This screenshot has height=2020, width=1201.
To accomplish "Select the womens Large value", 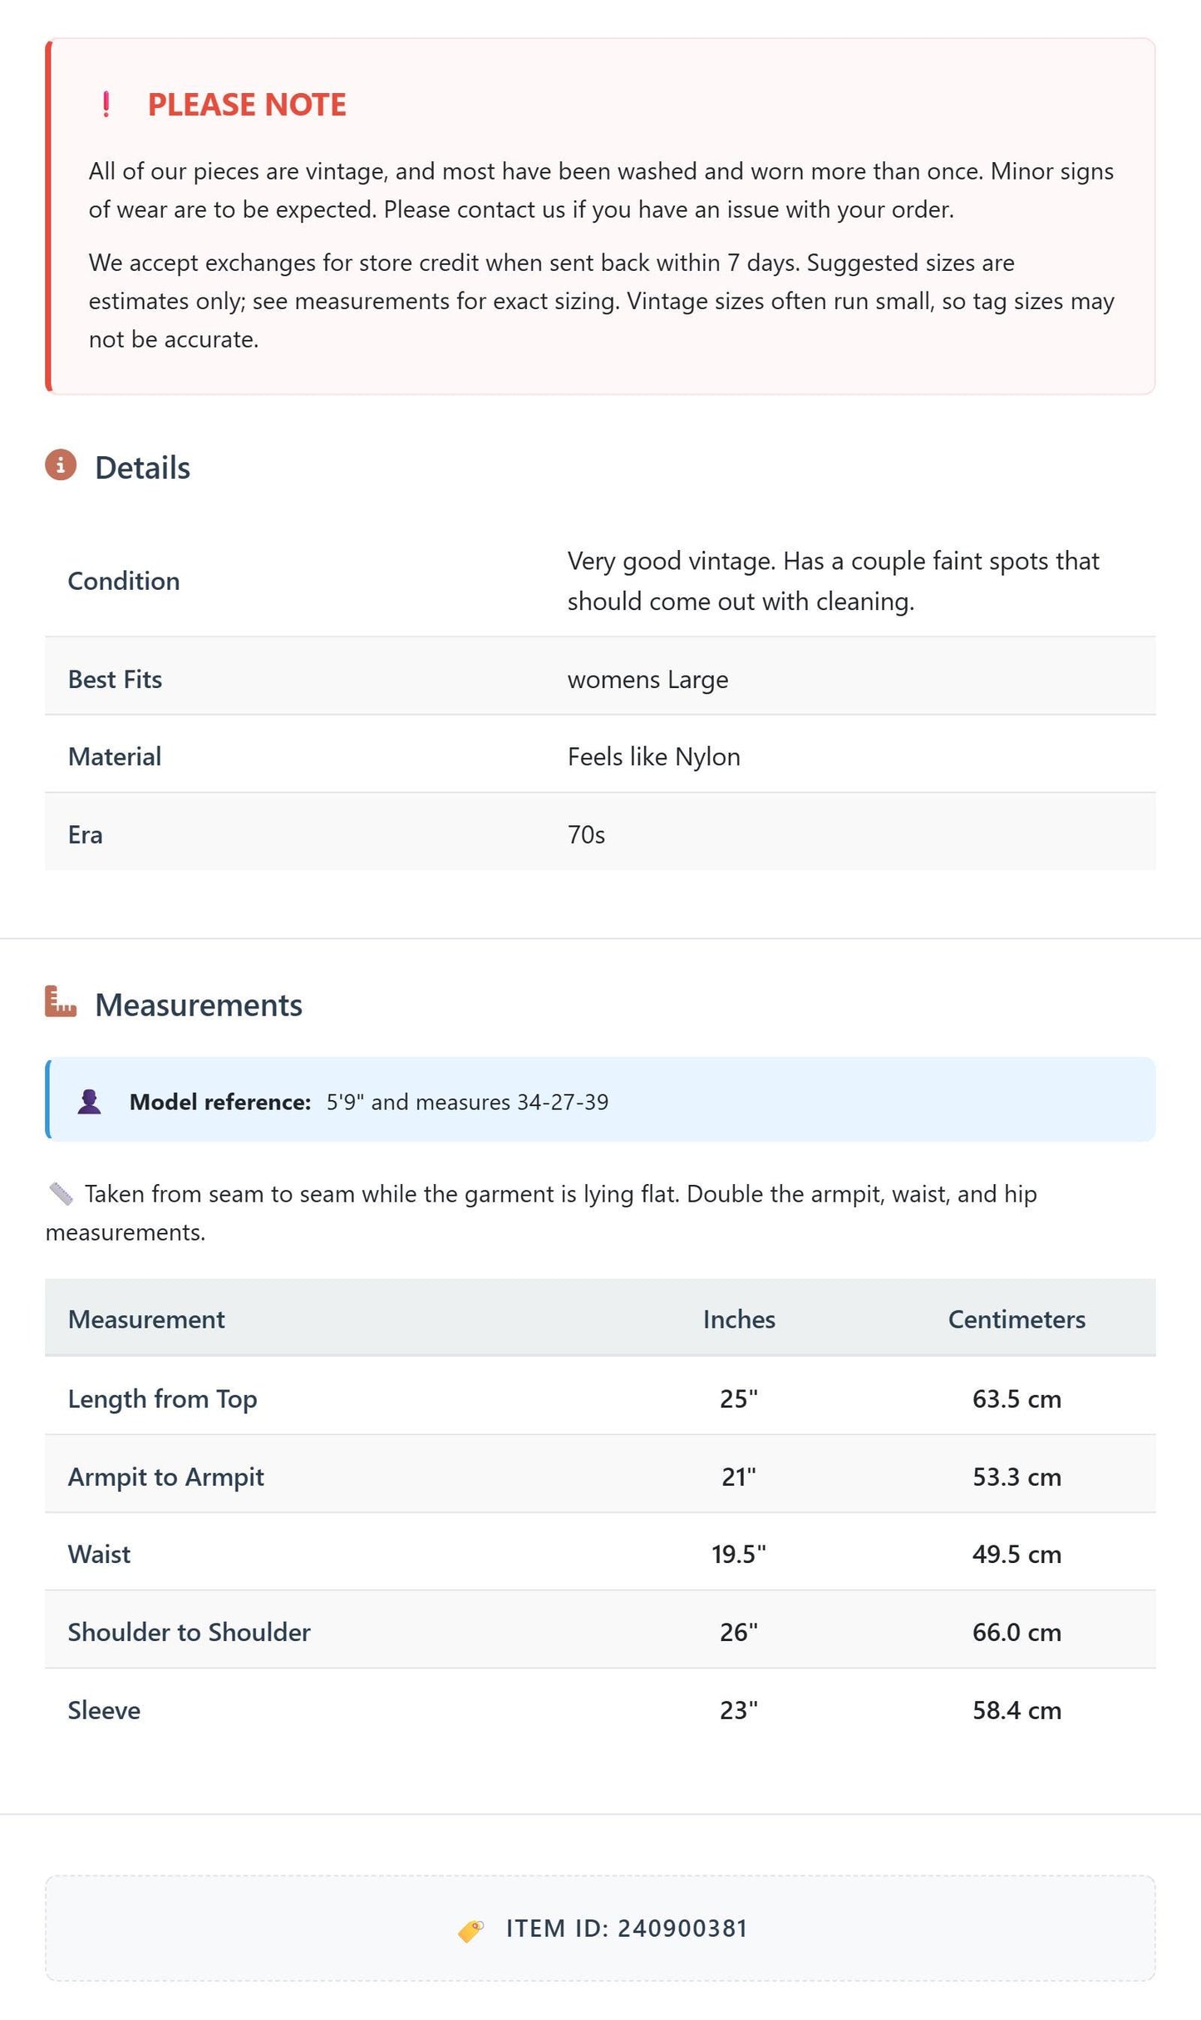I will pyautogui.click(x=647, y=680).
